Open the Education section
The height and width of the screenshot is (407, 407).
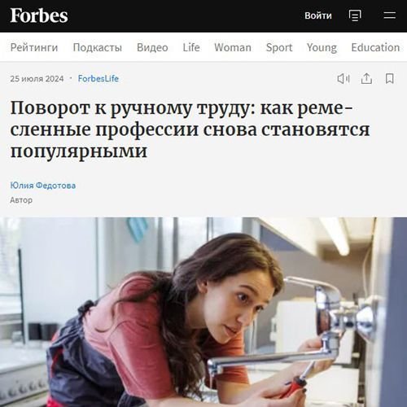coord(375,47)
